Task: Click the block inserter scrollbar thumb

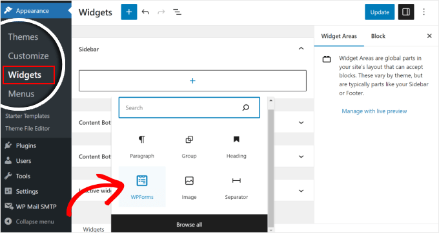Action: (x=271, y=167)
